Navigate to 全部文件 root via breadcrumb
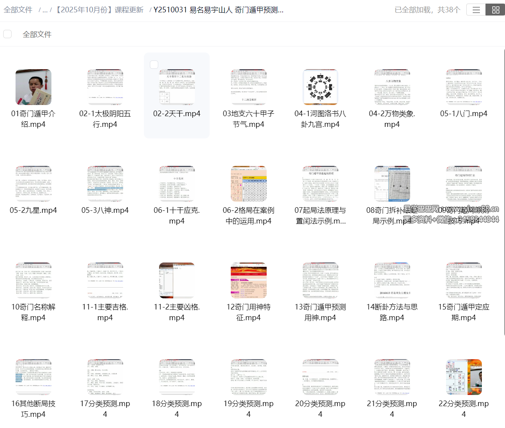 tap(18, 10)
